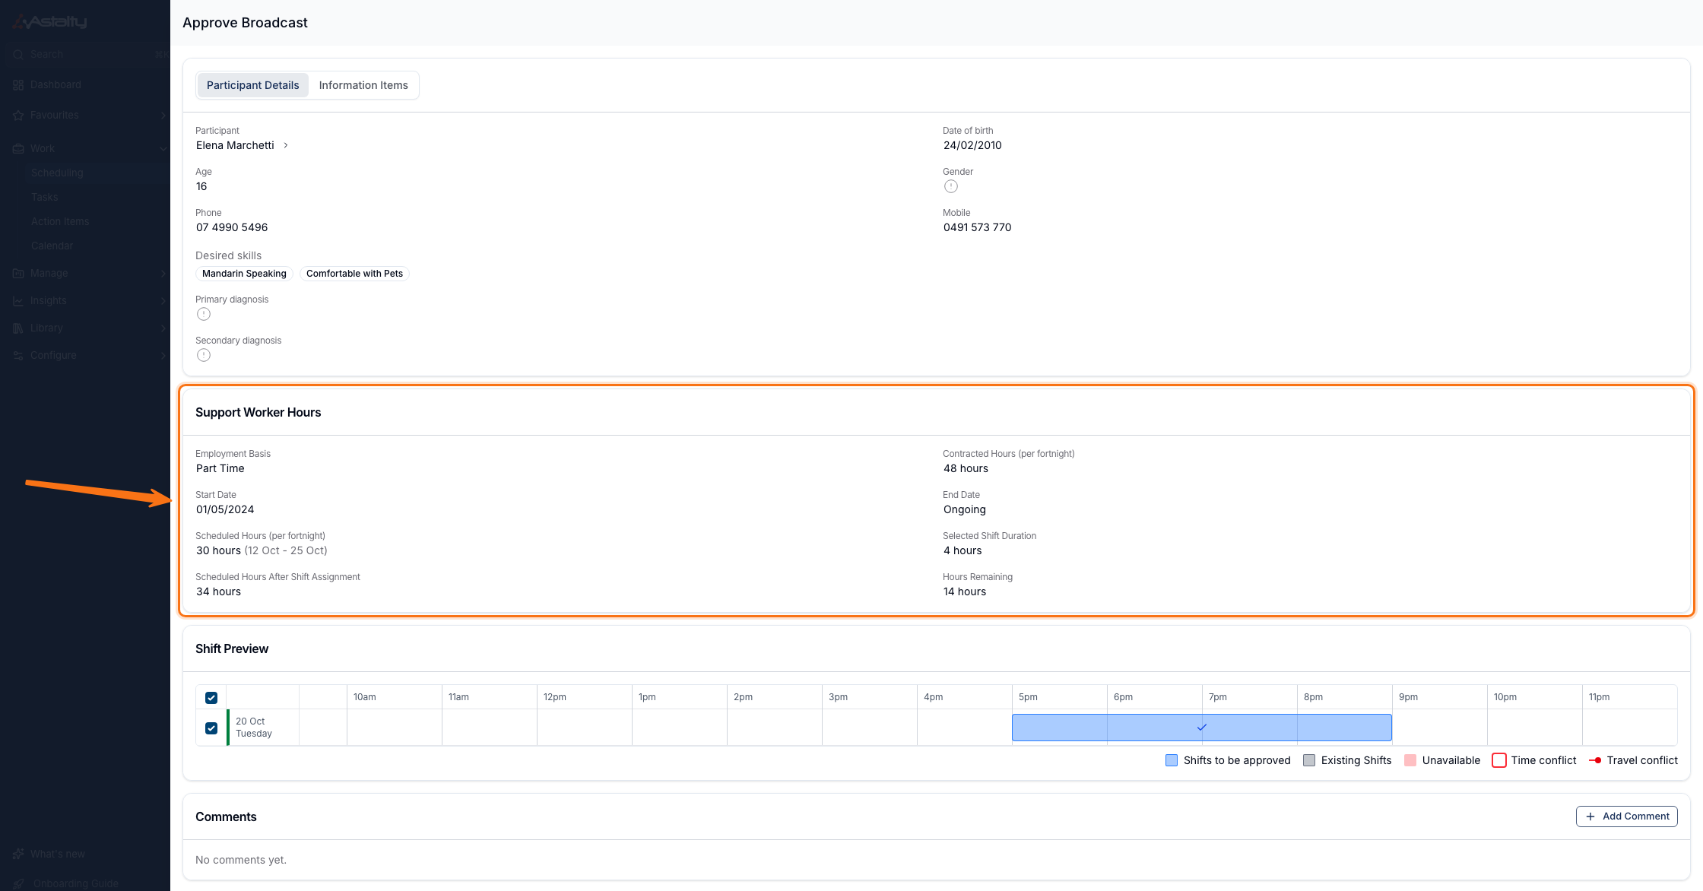Click the Configure sliders icon
The width and height of the screenshot is (1703, 891).
[18, 356]
